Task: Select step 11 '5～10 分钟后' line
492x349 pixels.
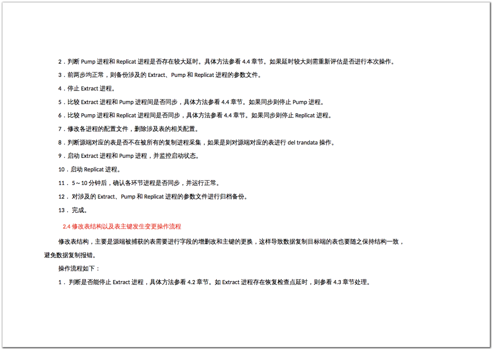Action: pyautogui.click(x=140, y=183)
